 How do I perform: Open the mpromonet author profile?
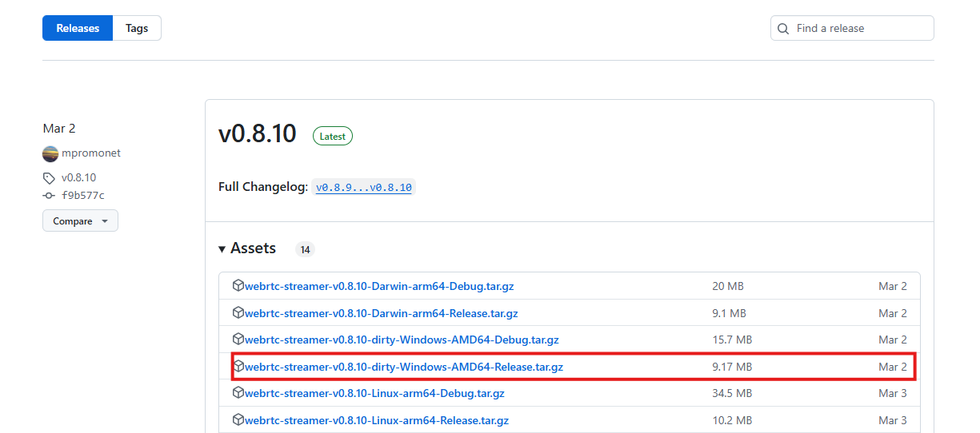tap(91, 153)
